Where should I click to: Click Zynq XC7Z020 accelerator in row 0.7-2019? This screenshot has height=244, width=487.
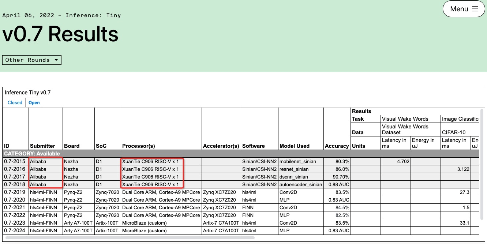click(221, 192)
